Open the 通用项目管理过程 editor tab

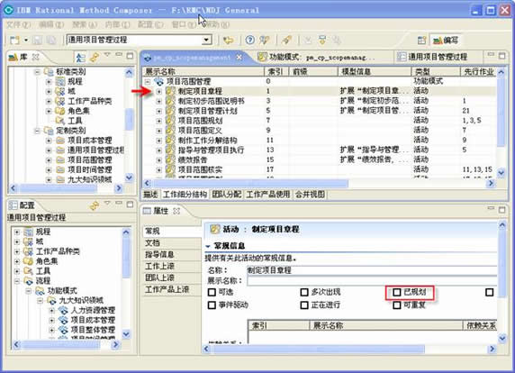click(x=438, y=57)
